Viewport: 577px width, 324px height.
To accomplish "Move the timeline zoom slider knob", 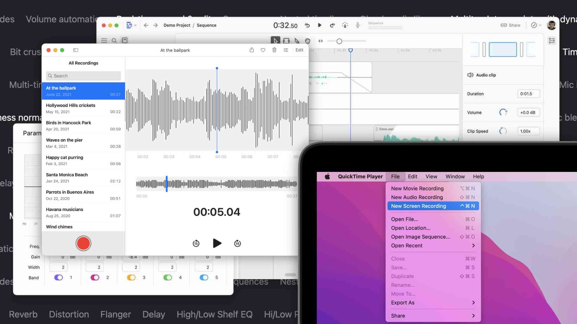I will point(339,41).
